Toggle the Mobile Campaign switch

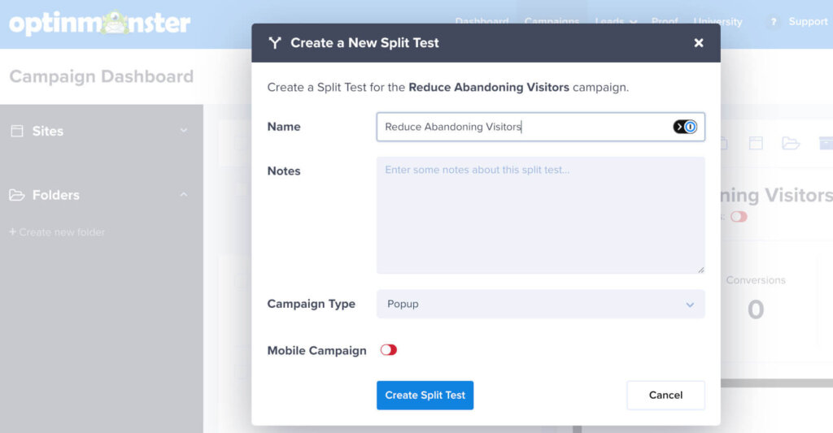388,350
